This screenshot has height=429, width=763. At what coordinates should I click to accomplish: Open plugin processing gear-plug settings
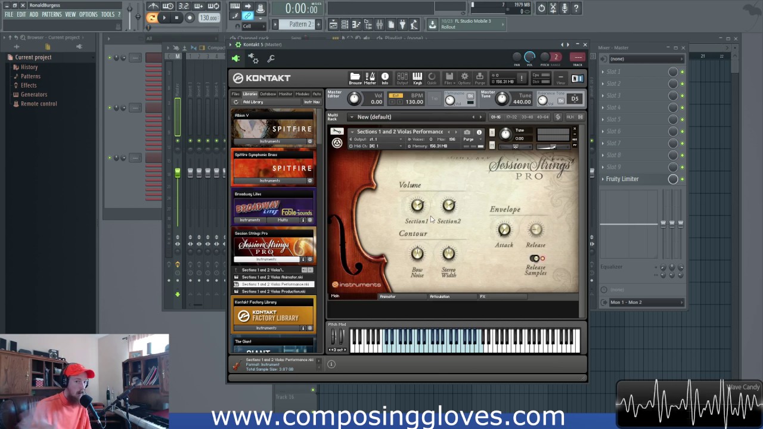254,58
